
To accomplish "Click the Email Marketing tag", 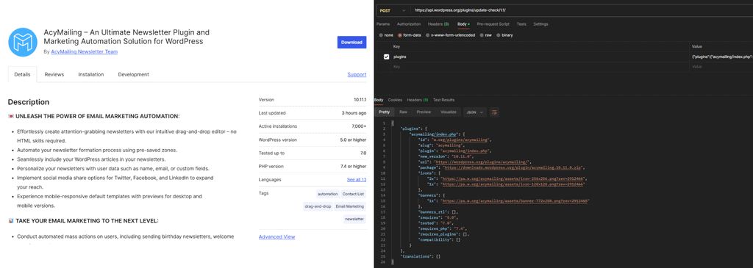I will pos(349,206).
